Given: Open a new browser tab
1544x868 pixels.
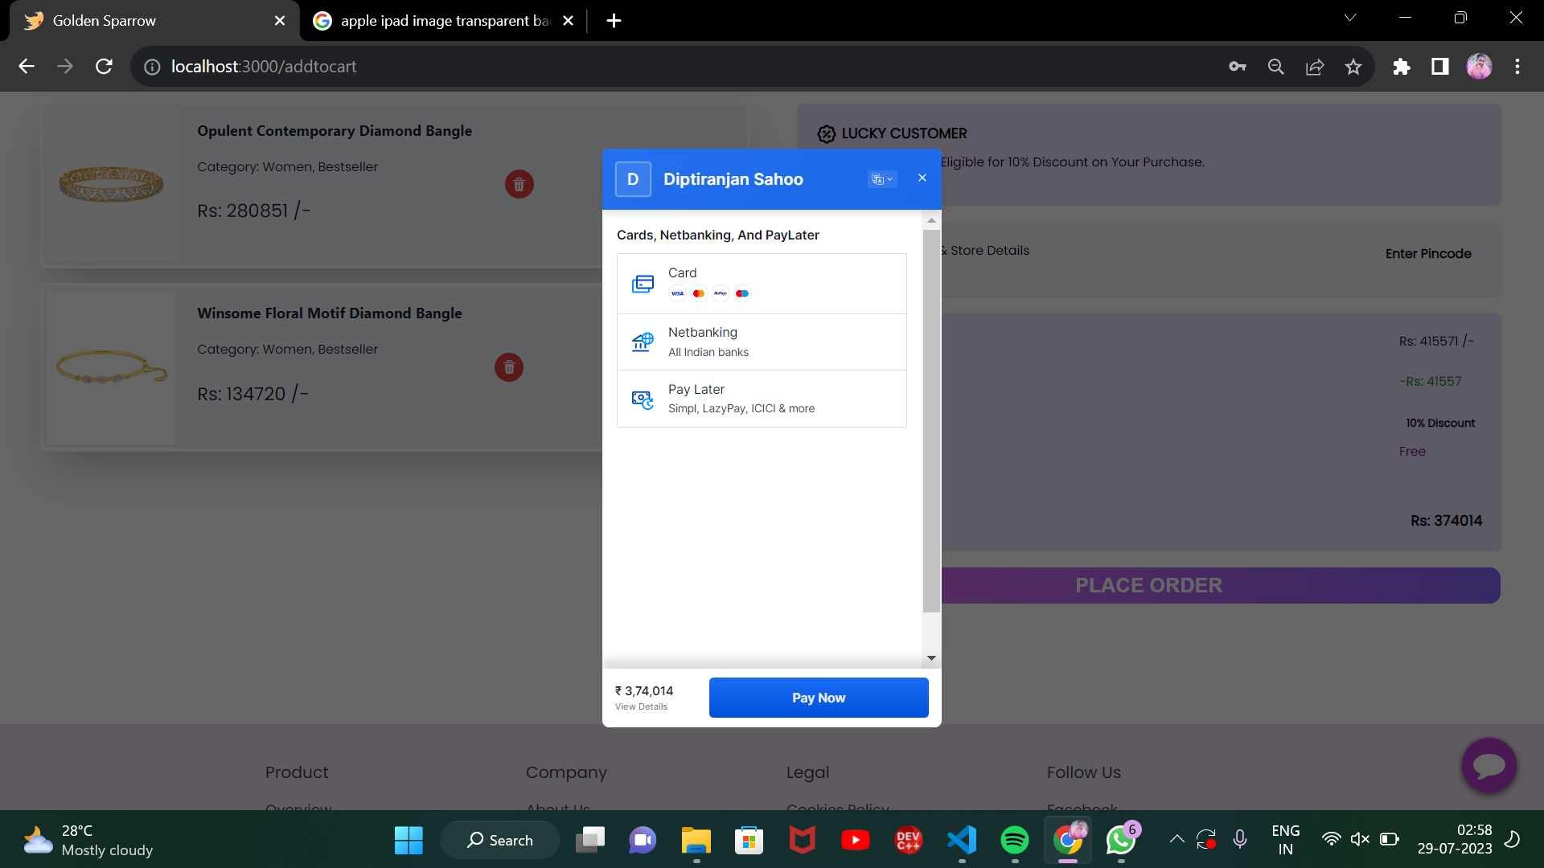Looking at the screenshot, I should (614, 21).
